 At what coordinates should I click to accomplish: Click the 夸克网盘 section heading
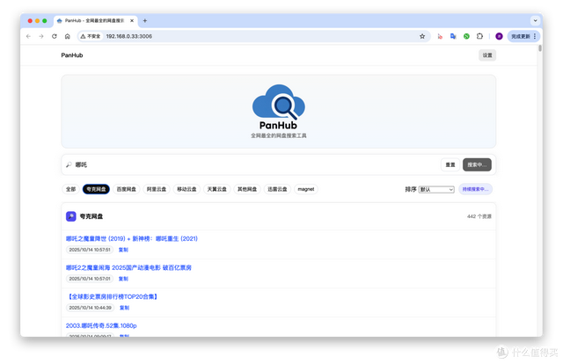(91, 216)
